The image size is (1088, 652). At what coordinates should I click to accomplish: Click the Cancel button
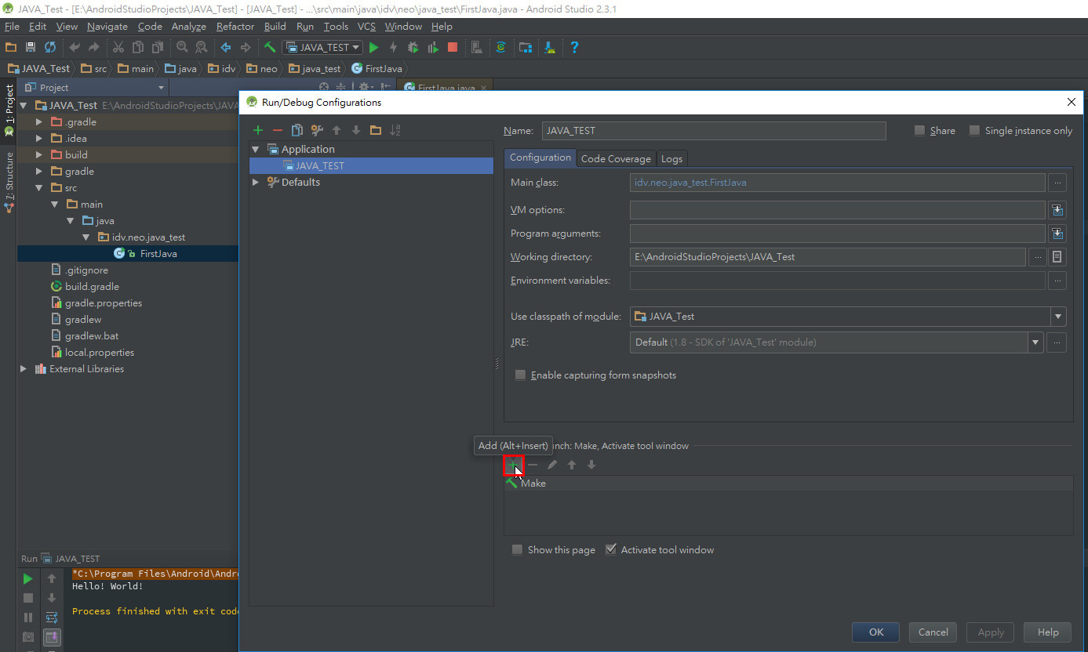pyautogui.click(x=933, y=632)
